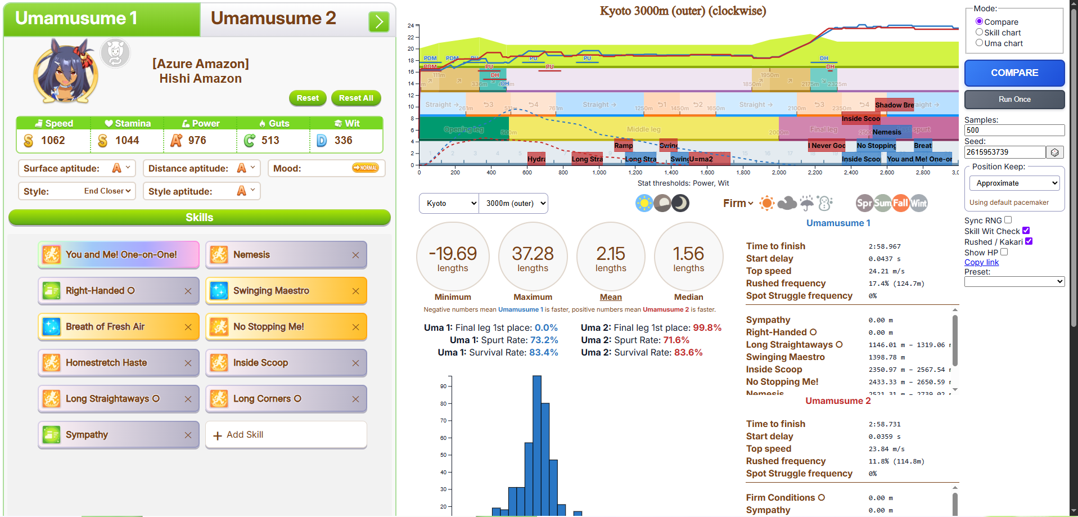Choose the snowy snowman weather icon
Viewport: 1078px width, 517px height.
[825, 203]
